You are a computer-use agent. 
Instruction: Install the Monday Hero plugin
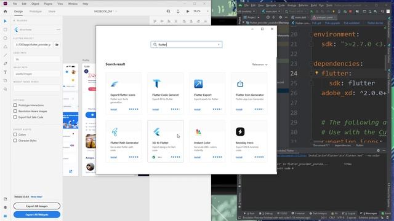point(239,157)
